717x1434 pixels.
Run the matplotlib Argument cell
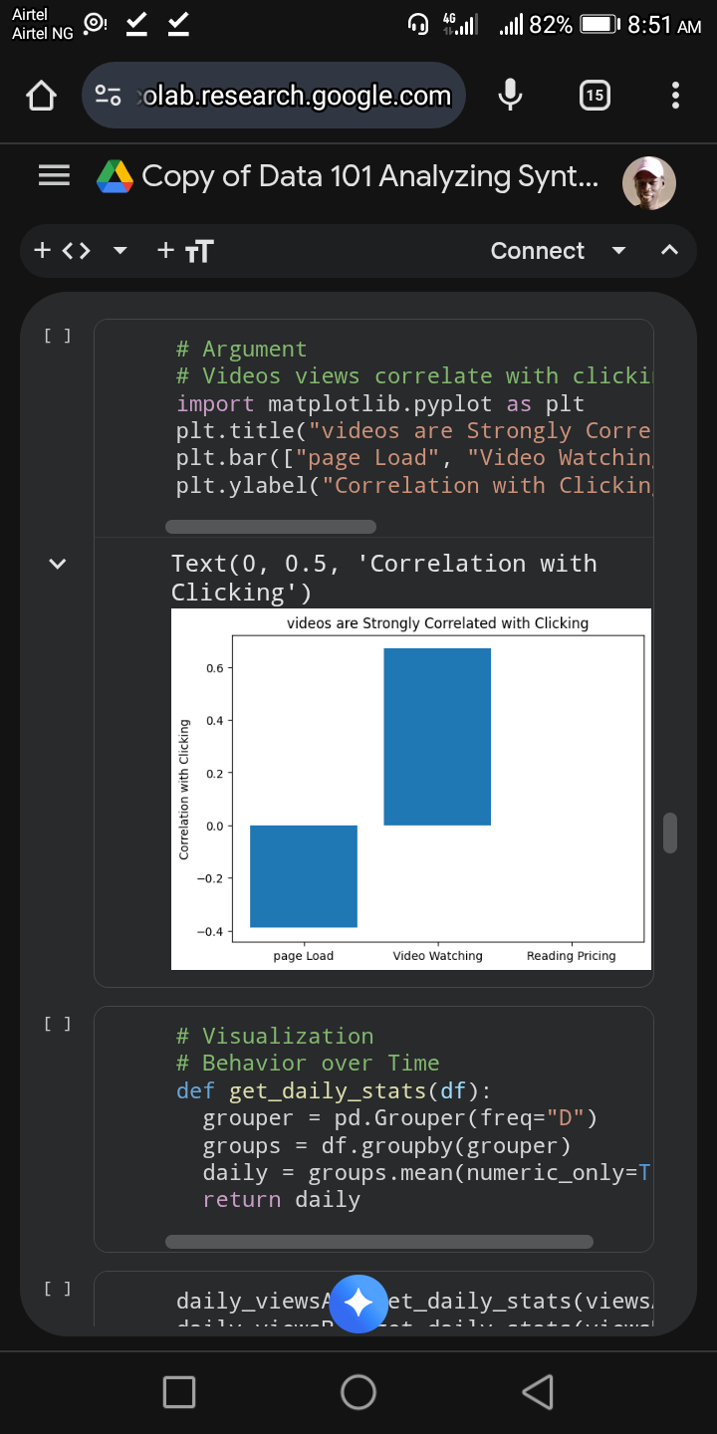(57, 336)
